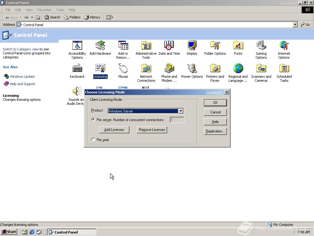The height and width of the screenshot is (236, 314).
Task: Click the Search toolbar button
Action: click(52, 17)
